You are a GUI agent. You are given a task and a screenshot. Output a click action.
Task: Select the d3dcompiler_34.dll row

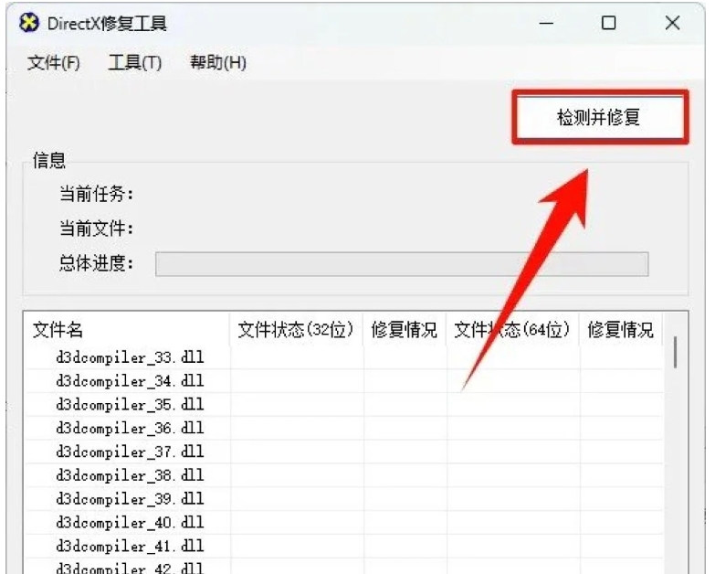coord(129,380)
